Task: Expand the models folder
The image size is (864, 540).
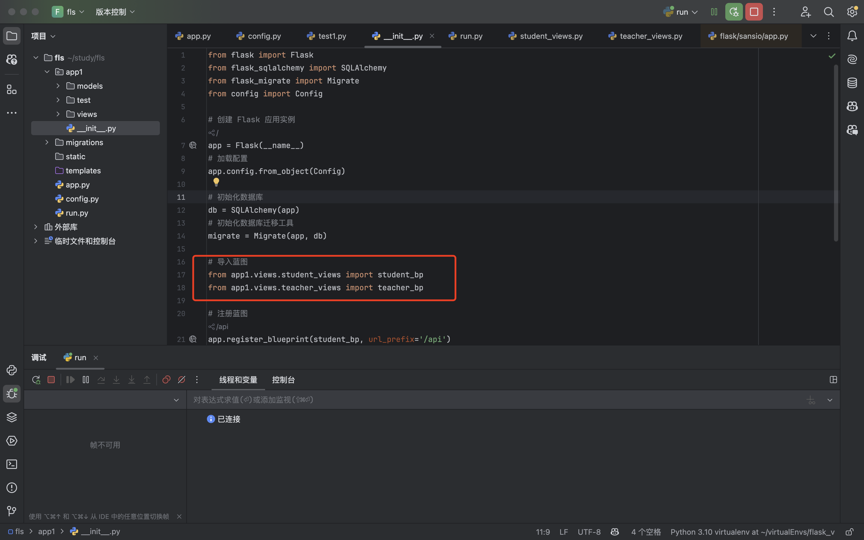Action: (x=58, y=86)
